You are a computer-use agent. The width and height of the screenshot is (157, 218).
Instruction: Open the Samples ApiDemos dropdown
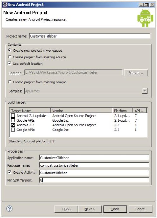click(x=145, y=91)
